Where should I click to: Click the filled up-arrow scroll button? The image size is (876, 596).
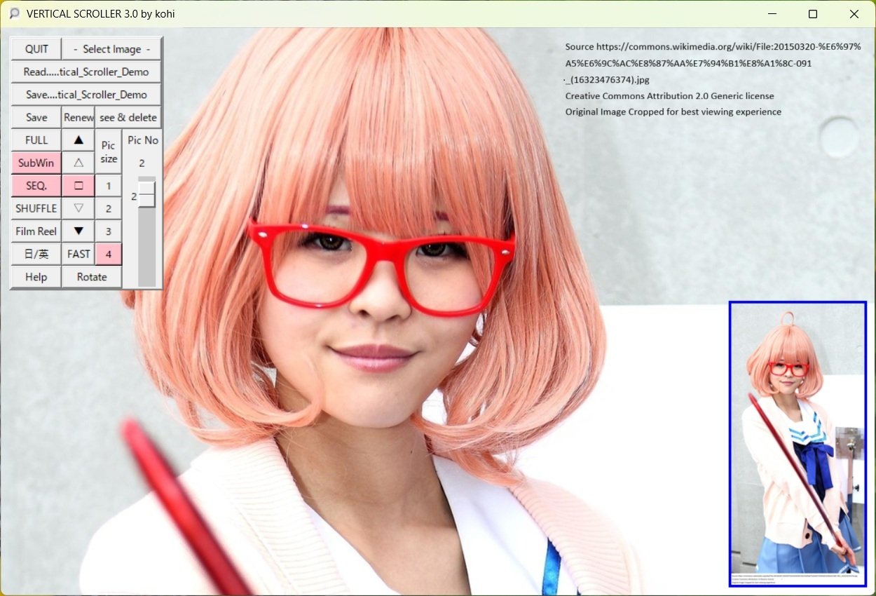coord(78,140)
